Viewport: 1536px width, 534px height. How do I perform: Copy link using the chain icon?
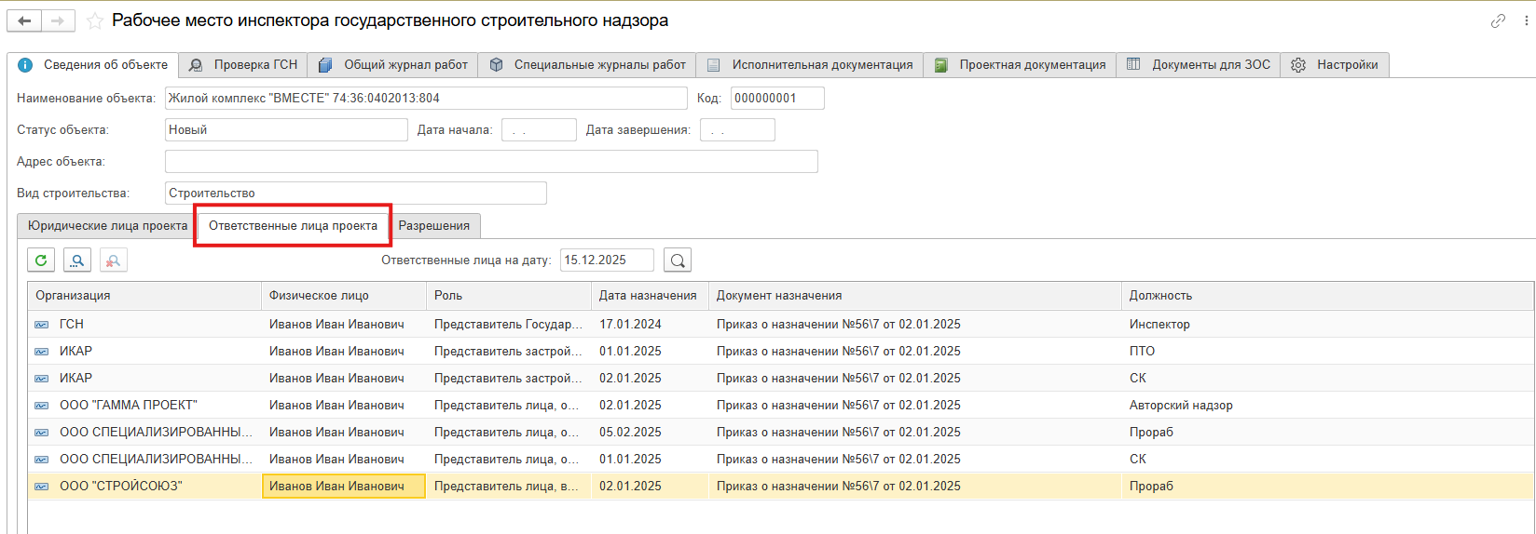point(1498,20)
